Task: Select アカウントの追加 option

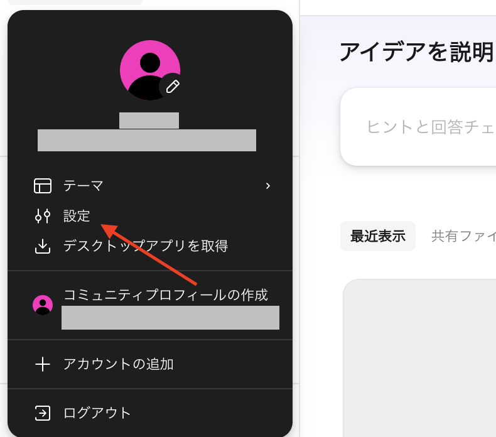Action: click(150, 364)
